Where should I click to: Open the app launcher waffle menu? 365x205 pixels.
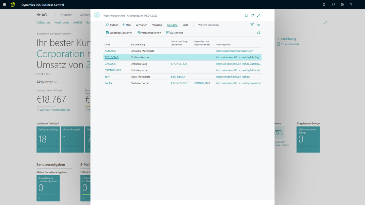point(5,5)
